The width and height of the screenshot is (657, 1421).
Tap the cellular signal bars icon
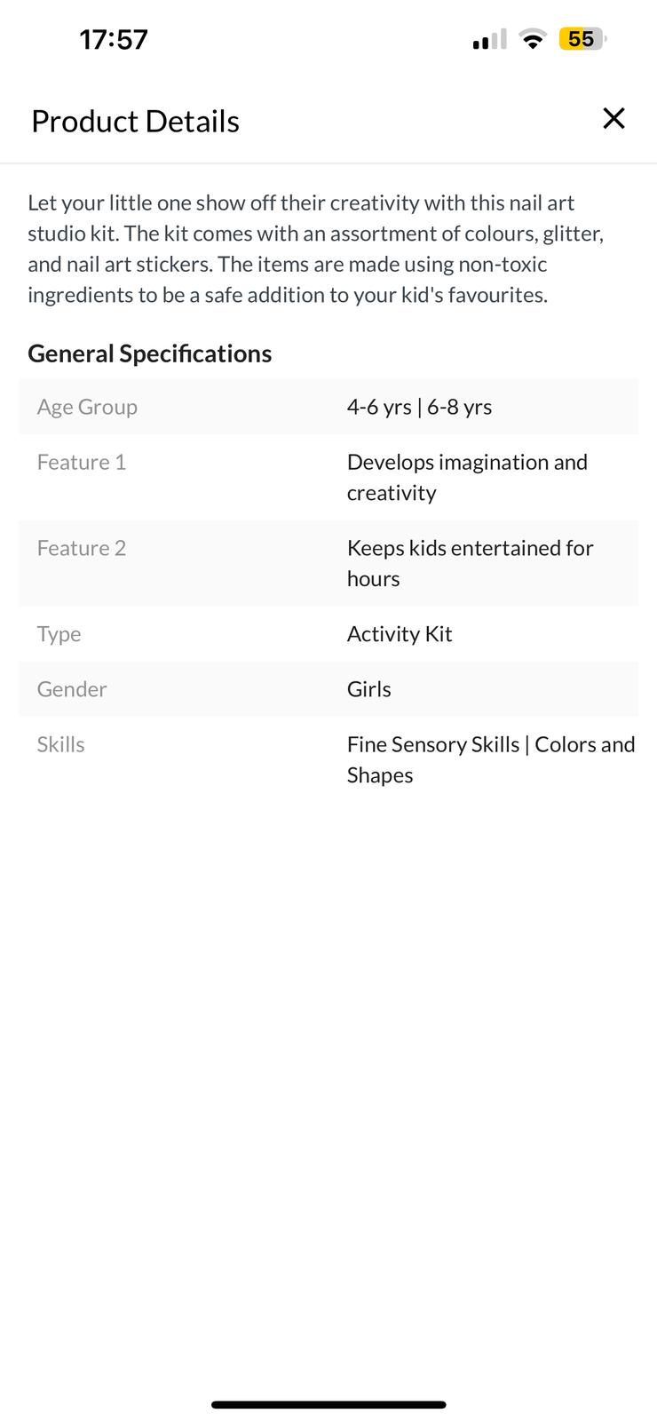(x=489, y=40)
